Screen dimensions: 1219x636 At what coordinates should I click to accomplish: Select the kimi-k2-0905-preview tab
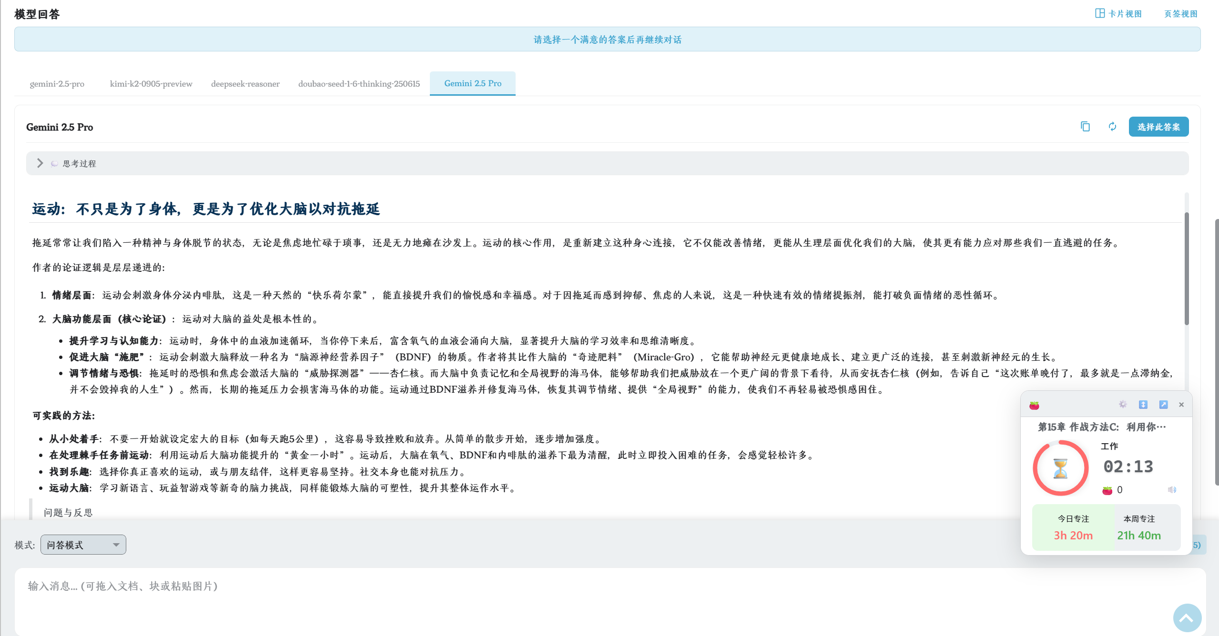click(151, 84)
